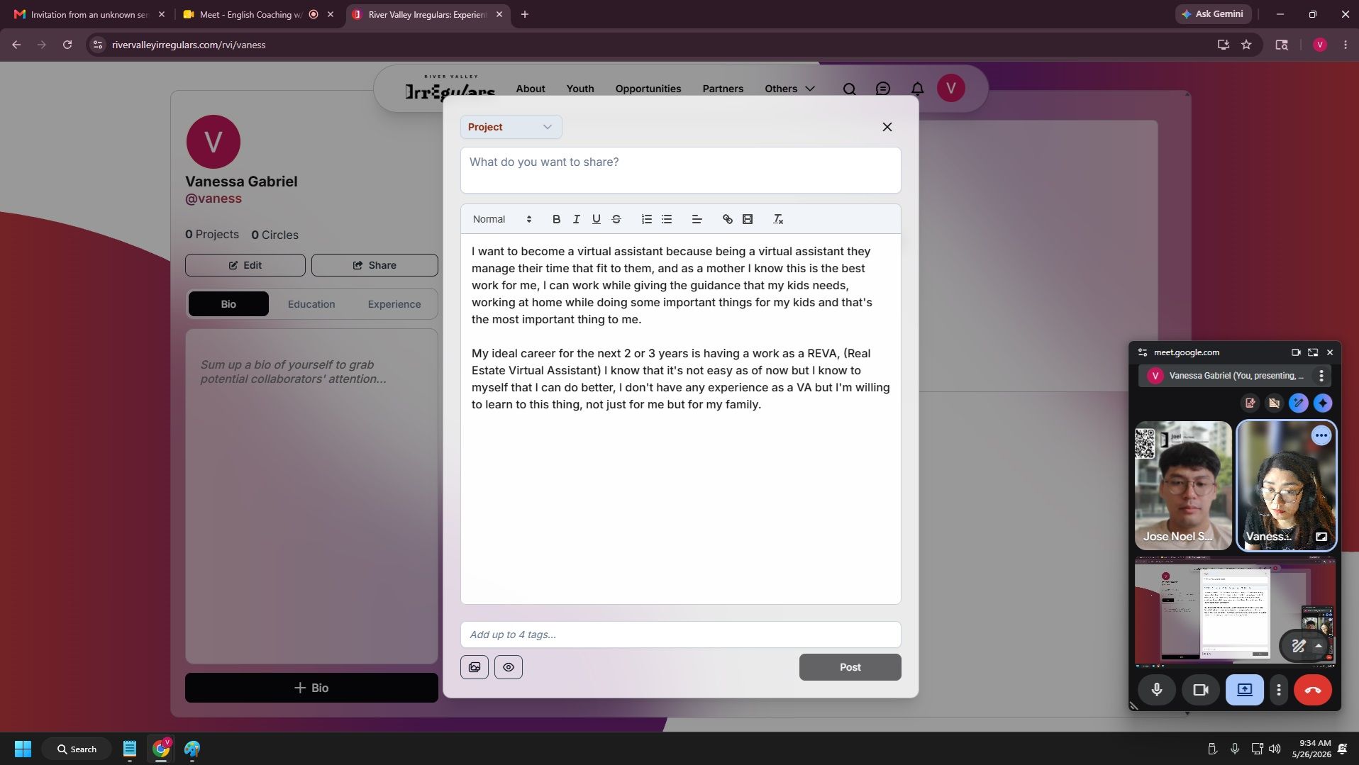
Task: Go back to the previous page
Action: coord(16,45)
